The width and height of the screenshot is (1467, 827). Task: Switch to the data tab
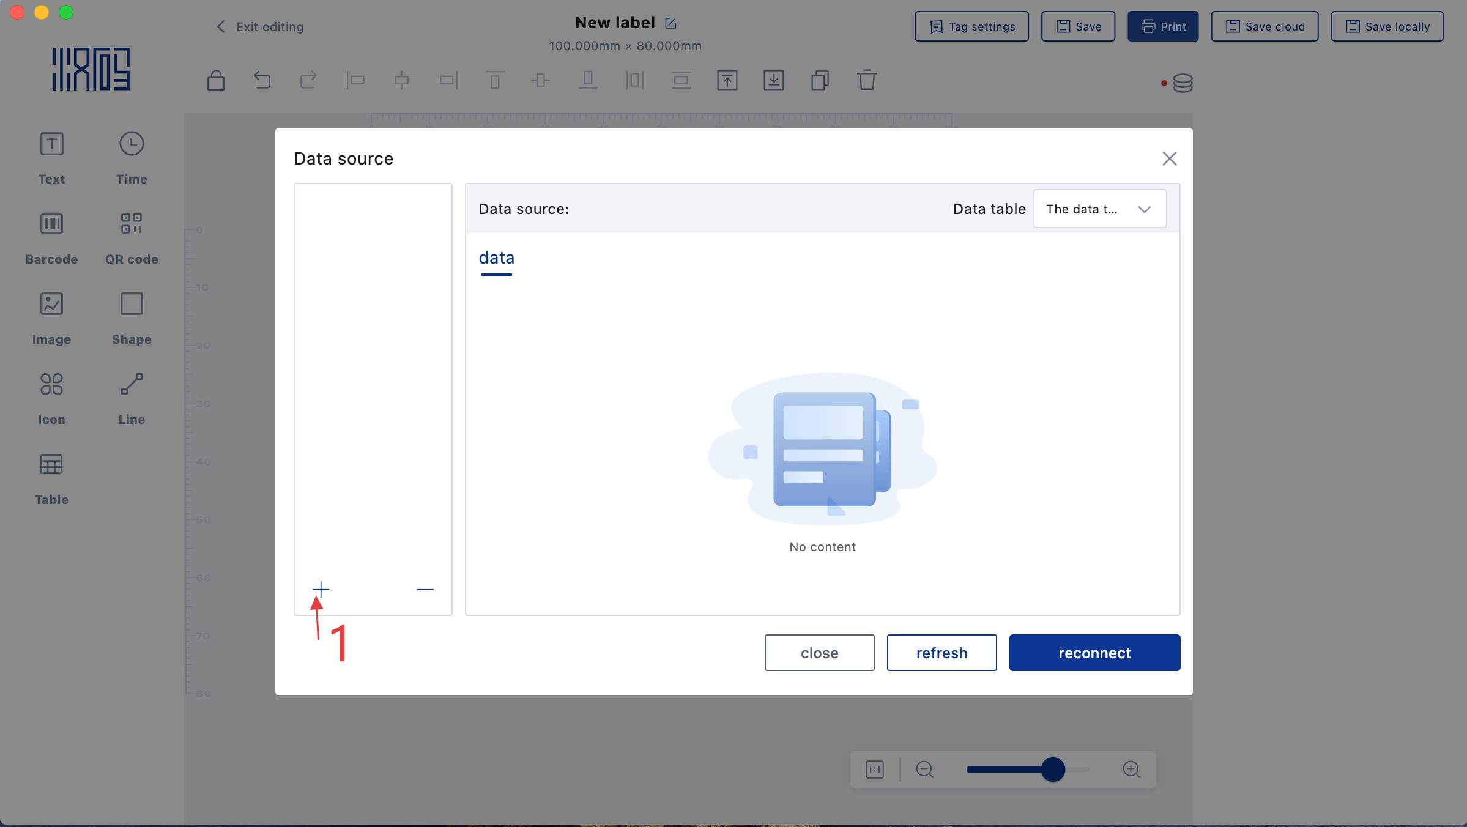coord(496,258)
